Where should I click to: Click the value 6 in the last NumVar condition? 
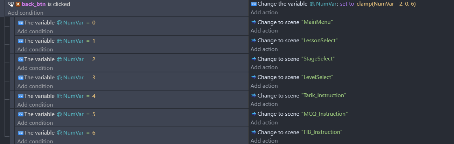pos(94,133)
